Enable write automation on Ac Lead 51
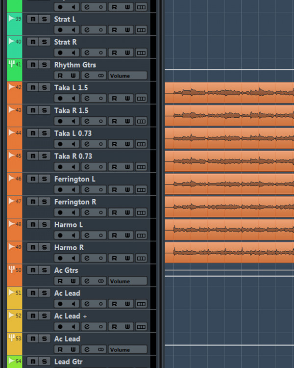The image size is (294, 368). pyautogui.click(x=127, y=304)
